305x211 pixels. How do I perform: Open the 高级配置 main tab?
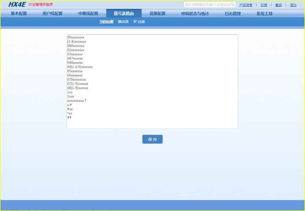[157, 14]
